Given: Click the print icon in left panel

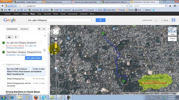Looking at the screenshot, I should [39, 29].
